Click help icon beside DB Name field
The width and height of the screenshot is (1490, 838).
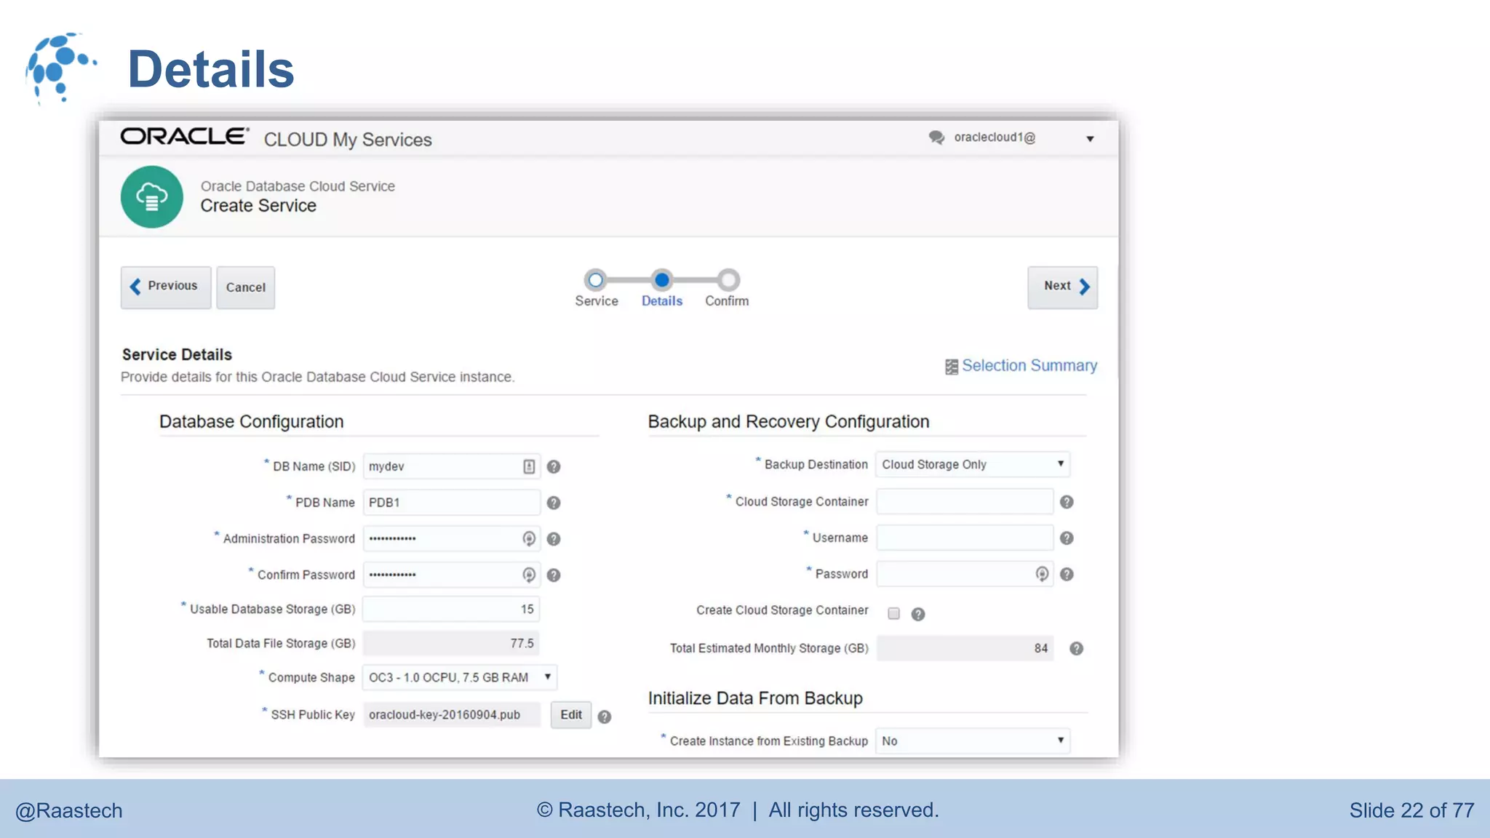(554, 467)
